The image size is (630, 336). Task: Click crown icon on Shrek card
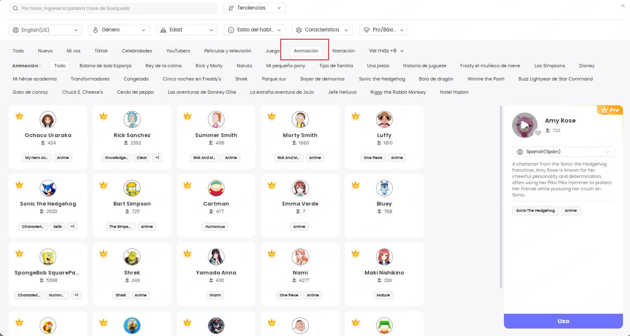click(103, 253)
